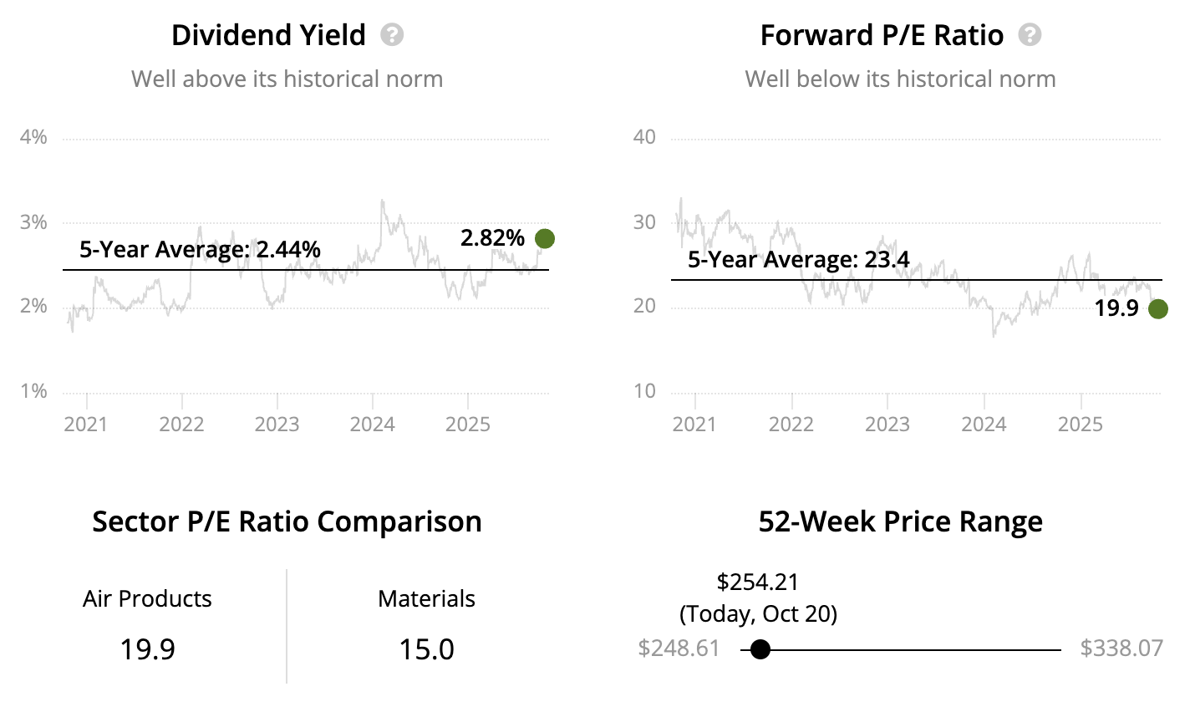Click the 2.82% current dividend yield label
Screen dimensions: 1190x707
(x=492, y=238)
